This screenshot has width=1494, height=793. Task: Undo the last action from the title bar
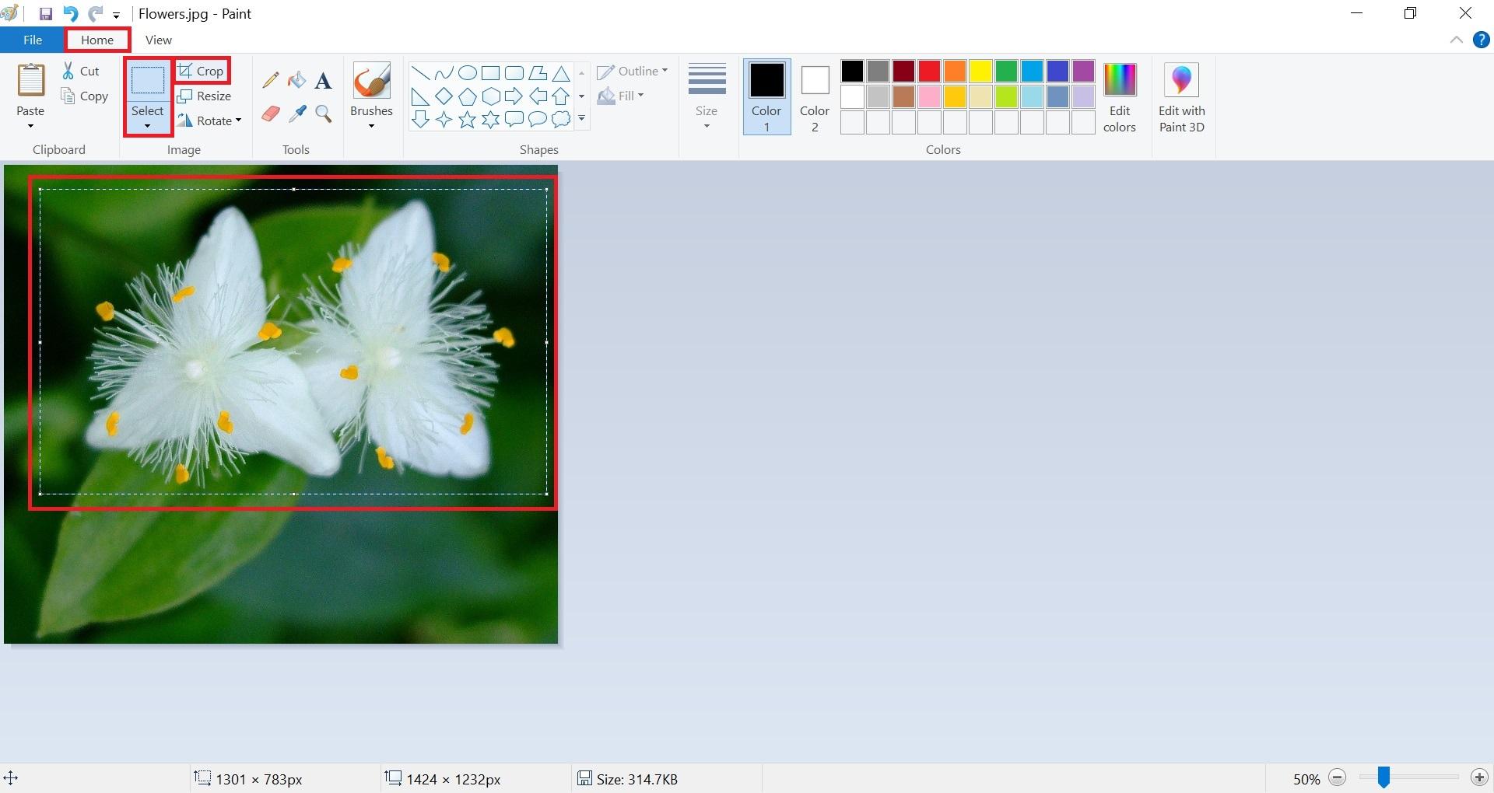point(70,14)
